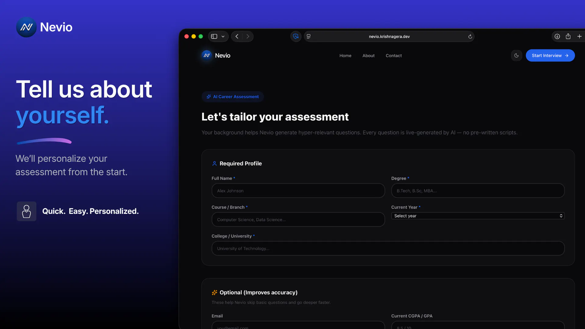The width and height of the screenshot is (585, 329).
Task: Click the green fullscreen window button
Action: pyautogui.click(x=201, y=37)
